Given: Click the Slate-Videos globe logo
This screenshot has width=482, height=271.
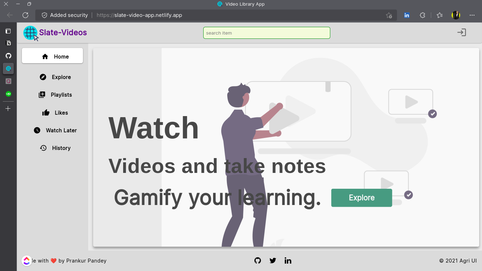Looking at the screenshot, I should pyautogui.click(x=31, y=32).
